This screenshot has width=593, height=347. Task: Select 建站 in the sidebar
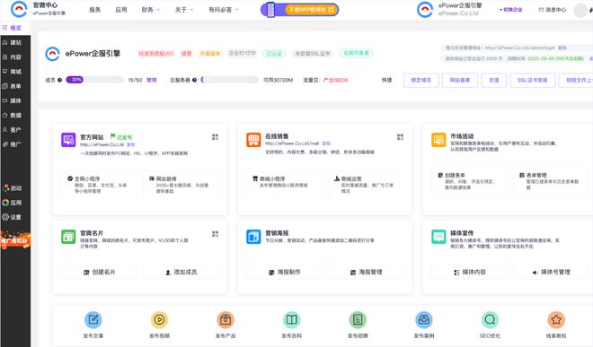[x=15, y=42]
